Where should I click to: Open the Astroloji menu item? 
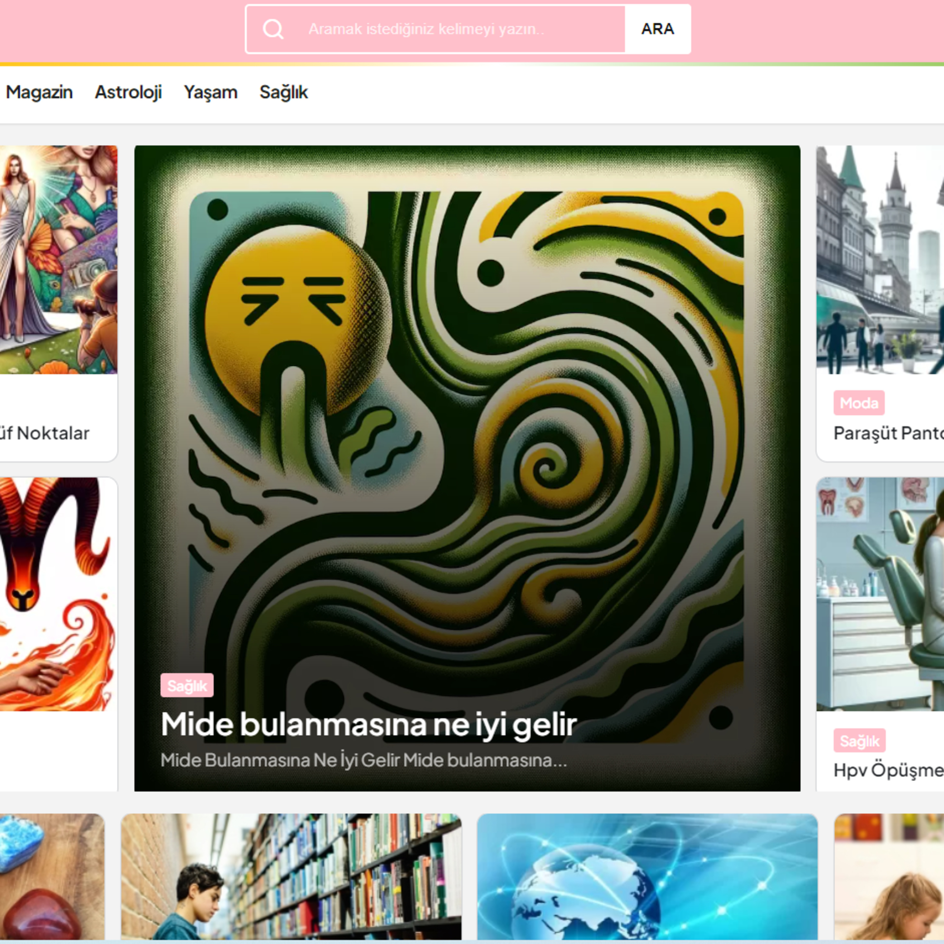pyautogui.click(x=128, y=92)
